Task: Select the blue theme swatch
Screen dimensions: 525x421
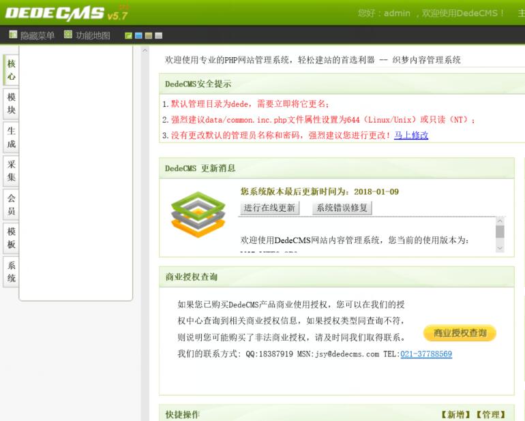Action: (138, 35)
